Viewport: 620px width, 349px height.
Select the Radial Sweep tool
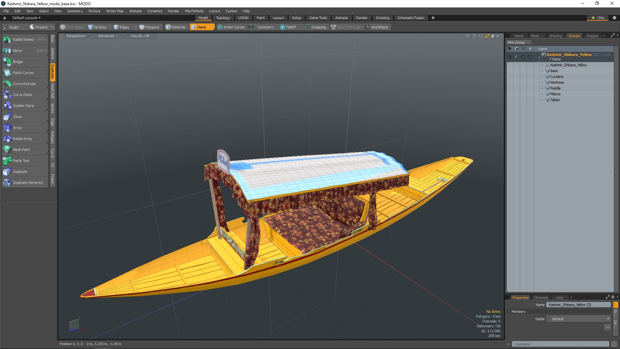[x=23, y=39]
